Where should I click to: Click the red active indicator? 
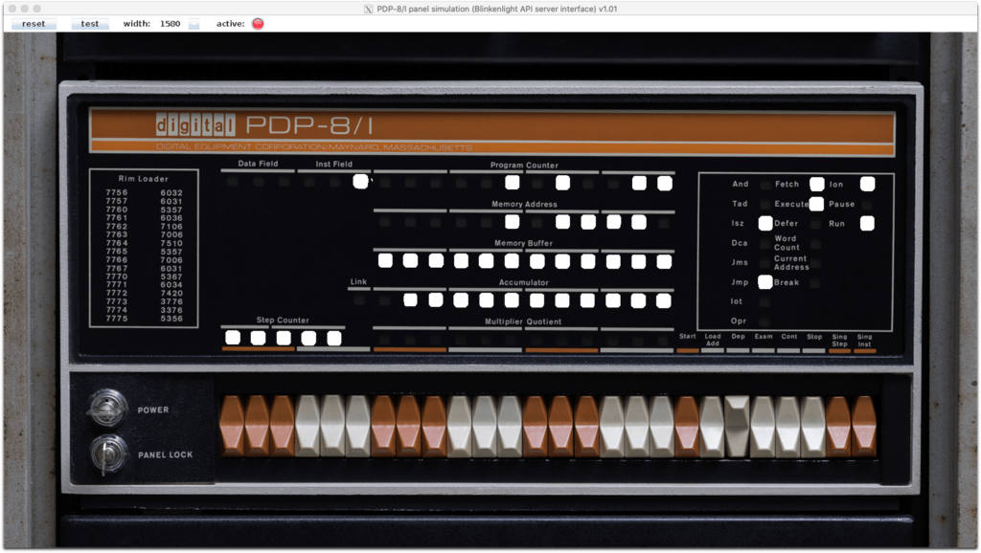[x=258, y=24]
